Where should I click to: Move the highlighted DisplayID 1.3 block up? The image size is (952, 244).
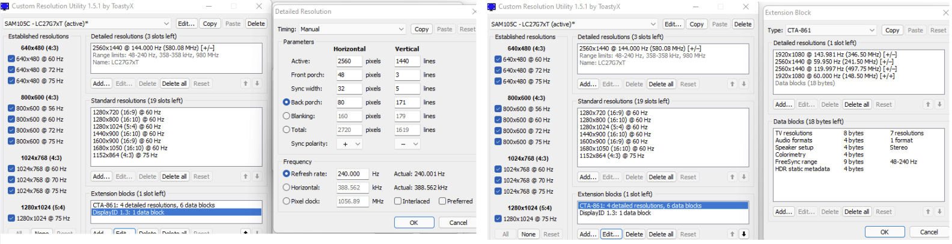coord(245,233)
